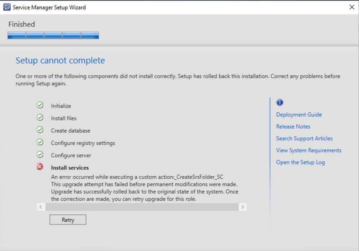This screenshot has height=251, width=359.
Task: Click the Setup cannot complete heading
Action: pos(60,60)
